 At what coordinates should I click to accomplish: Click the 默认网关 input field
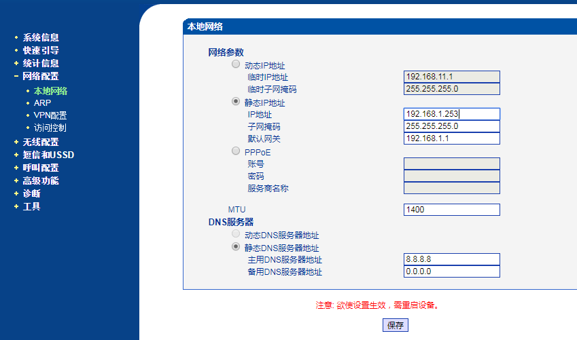[x=451, y=138]
